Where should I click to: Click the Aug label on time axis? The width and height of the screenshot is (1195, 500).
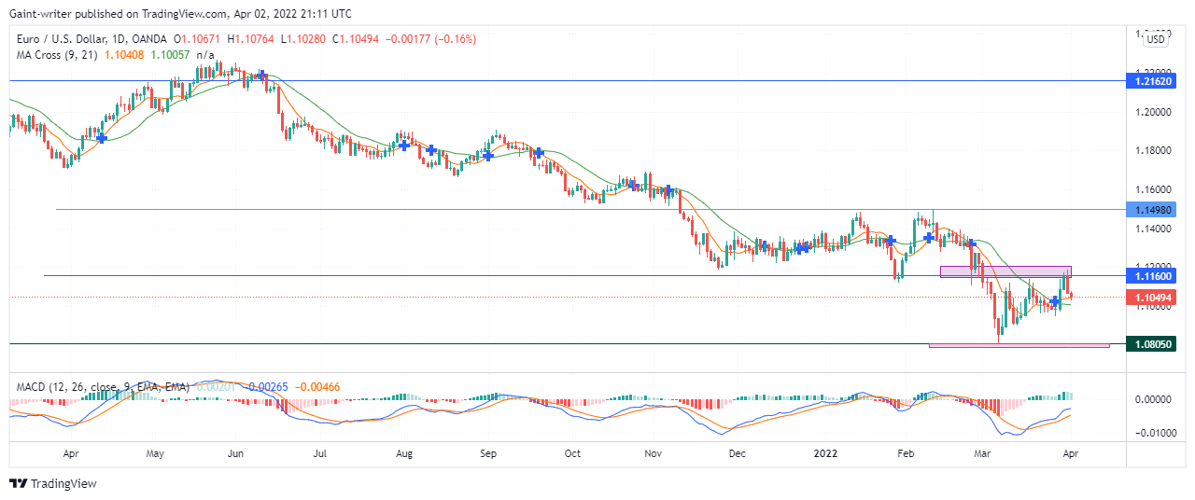pyautogui.click(x=404, y=454)
